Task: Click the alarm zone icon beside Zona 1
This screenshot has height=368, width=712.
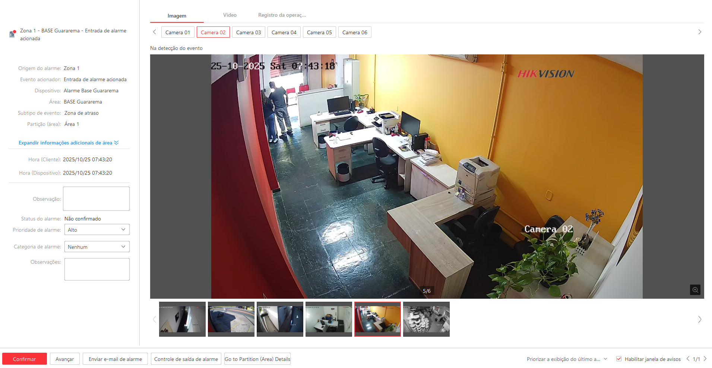Action: pyautogui.click(x=12, y=34)
